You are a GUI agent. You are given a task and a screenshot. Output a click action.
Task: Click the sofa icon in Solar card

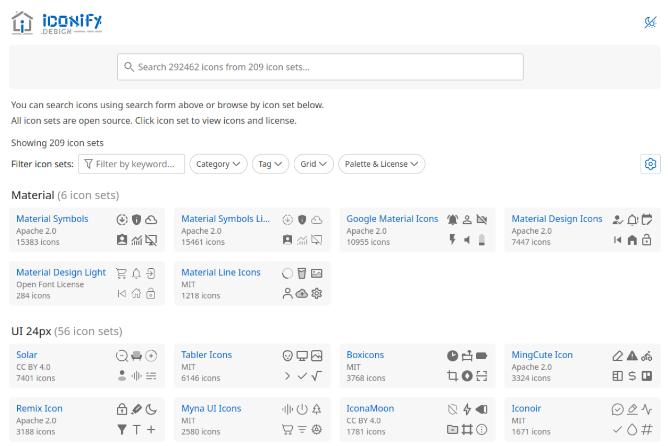[x=136, y=356]
